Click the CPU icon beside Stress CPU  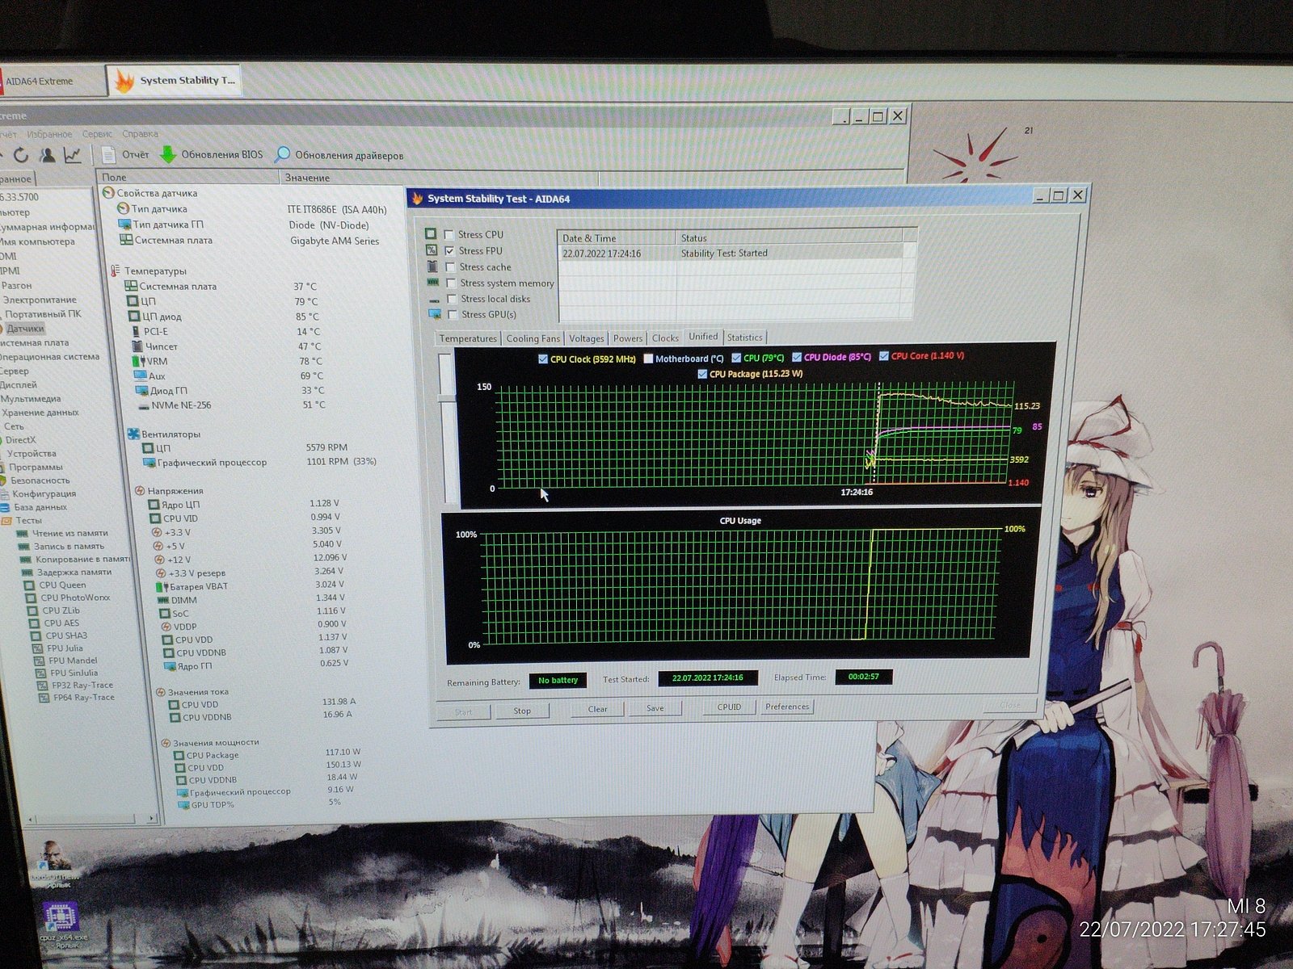tap(431, 234)
